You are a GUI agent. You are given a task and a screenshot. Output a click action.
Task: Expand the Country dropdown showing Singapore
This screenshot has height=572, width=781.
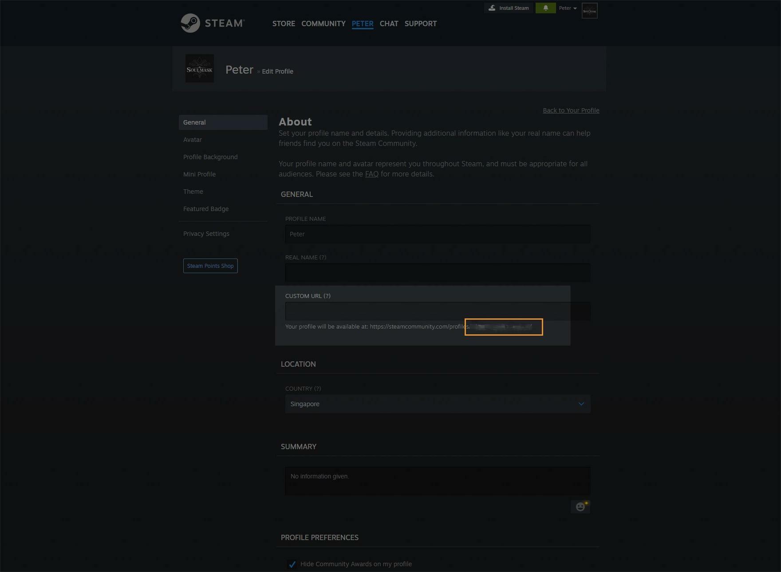[x=438, y=404]
